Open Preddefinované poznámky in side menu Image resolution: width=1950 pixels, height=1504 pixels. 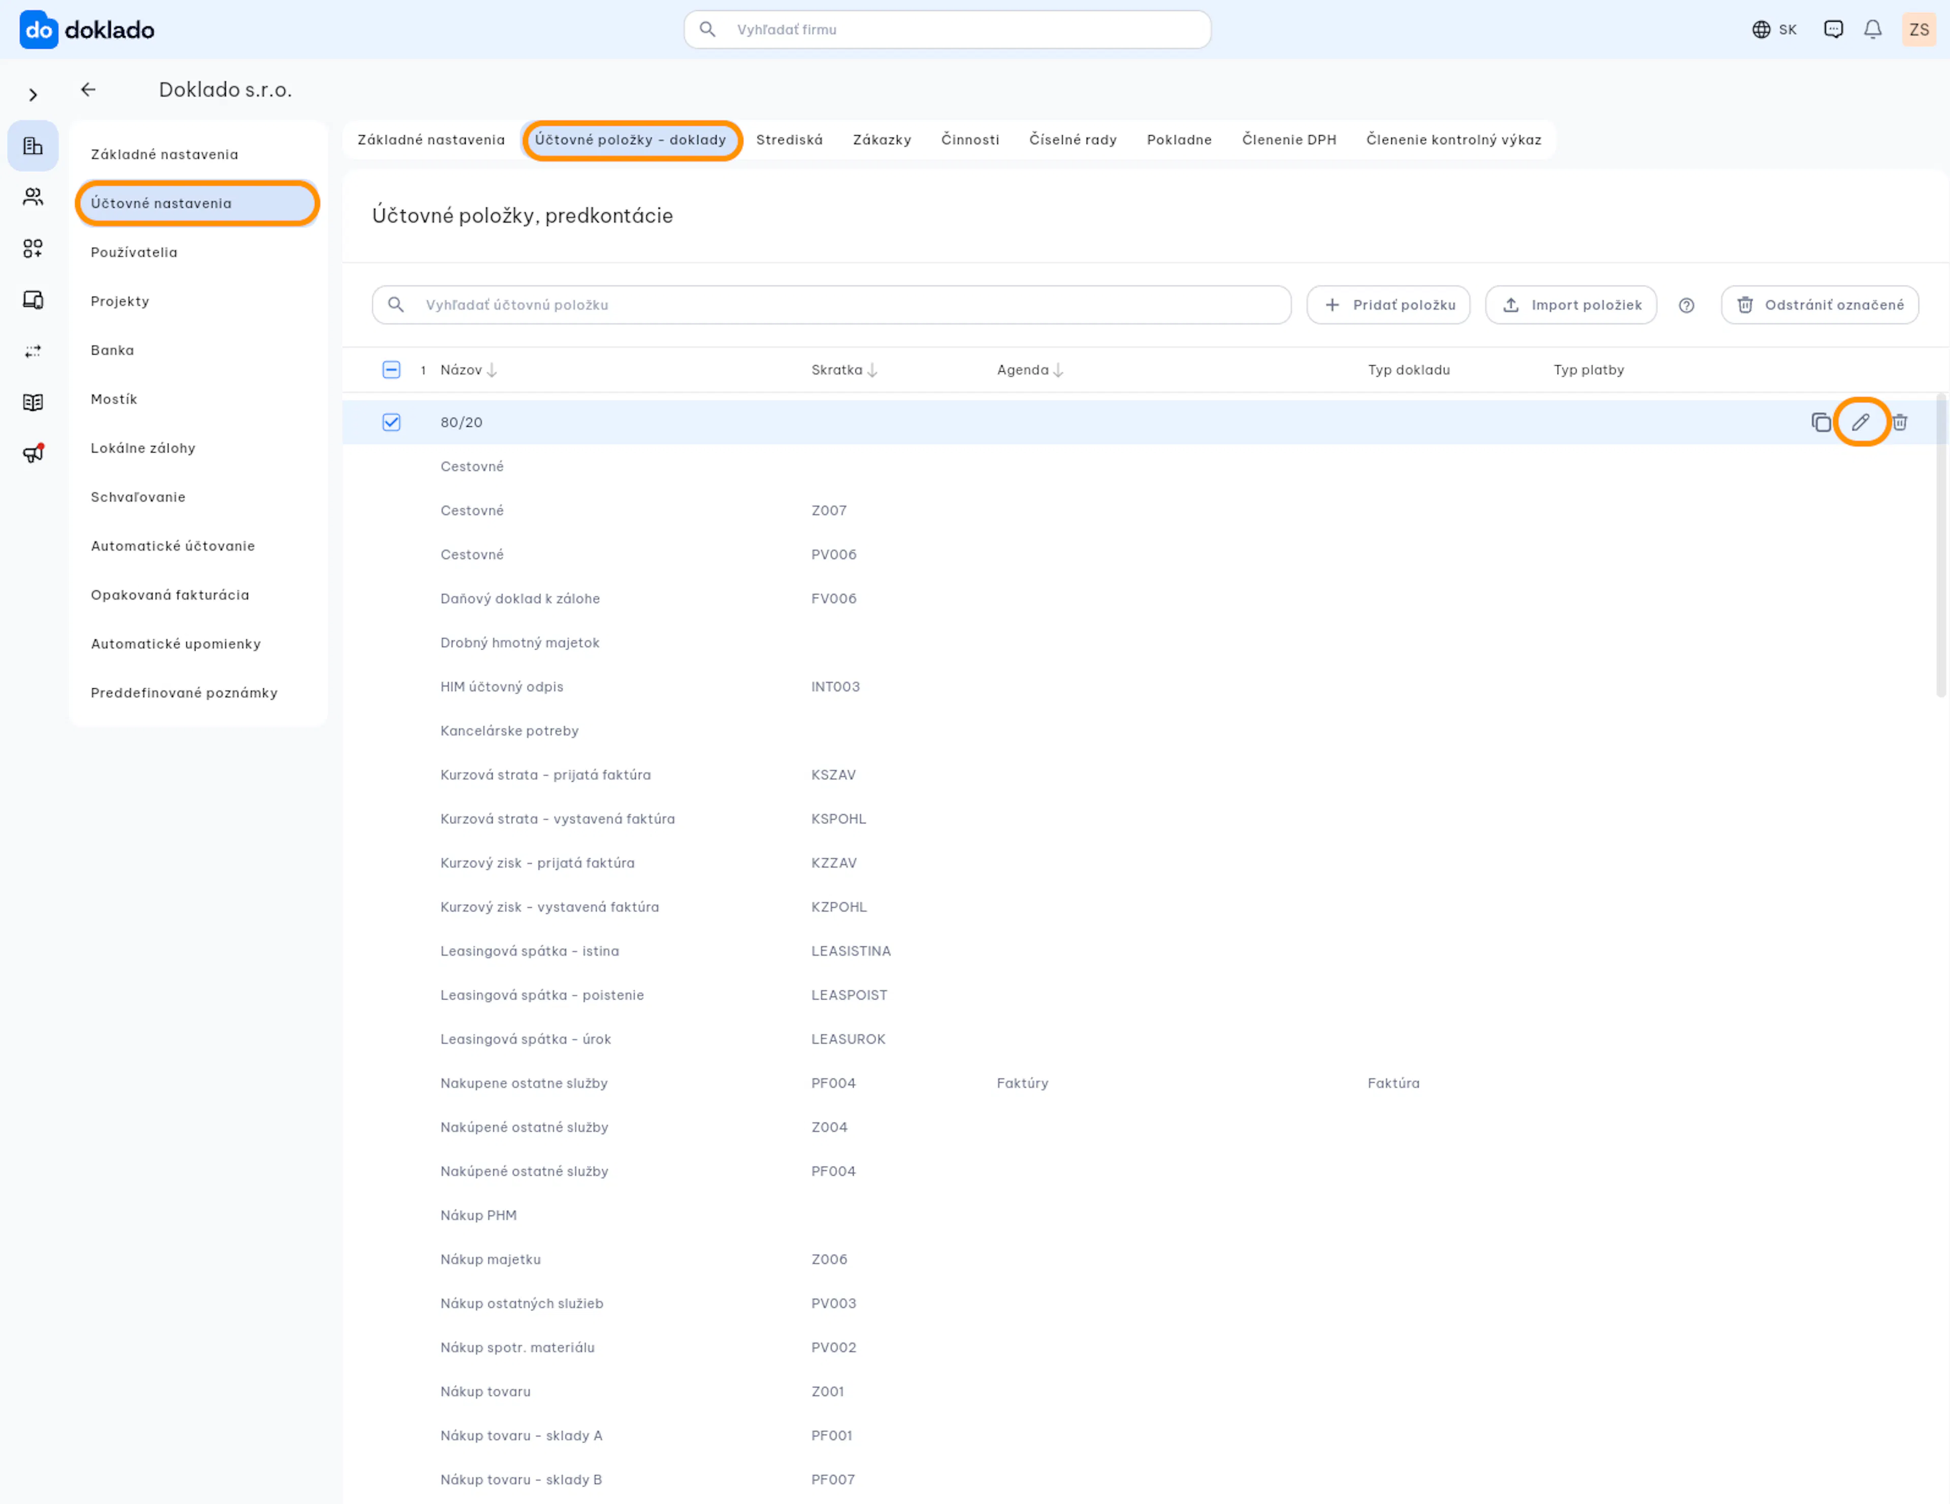click(198, 693)
